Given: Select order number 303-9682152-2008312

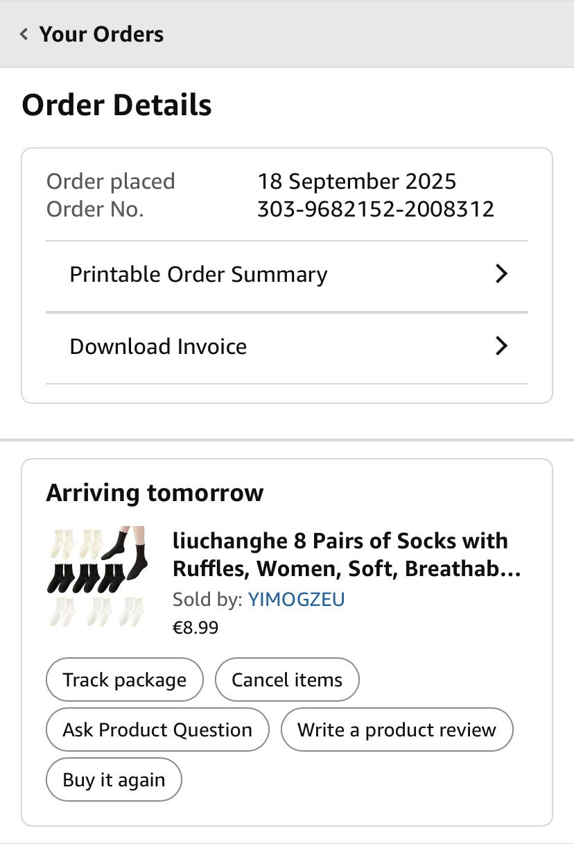Looking at the screenshot, I should click(x=375, y=209).
